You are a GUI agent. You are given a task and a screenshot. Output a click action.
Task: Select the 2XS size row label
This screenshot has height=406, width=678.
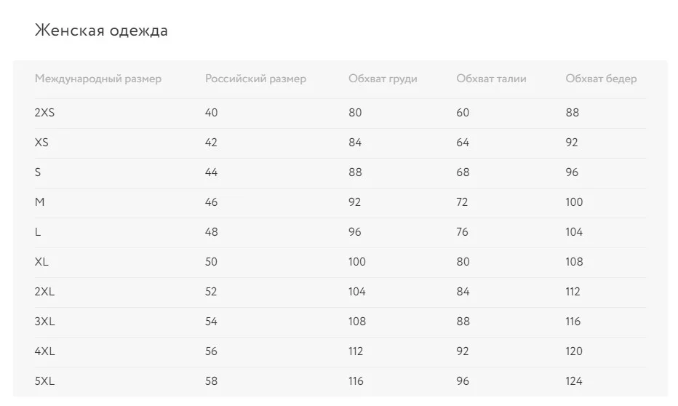44,113
